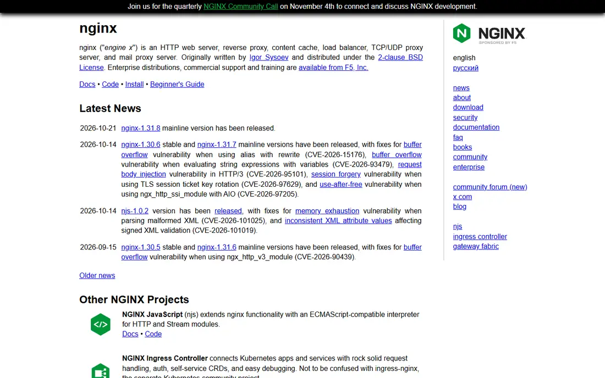Open the 'memory exhaustion' vulnerability link
The width and height of the screenshot is (605, 378).
click(327, 211)
